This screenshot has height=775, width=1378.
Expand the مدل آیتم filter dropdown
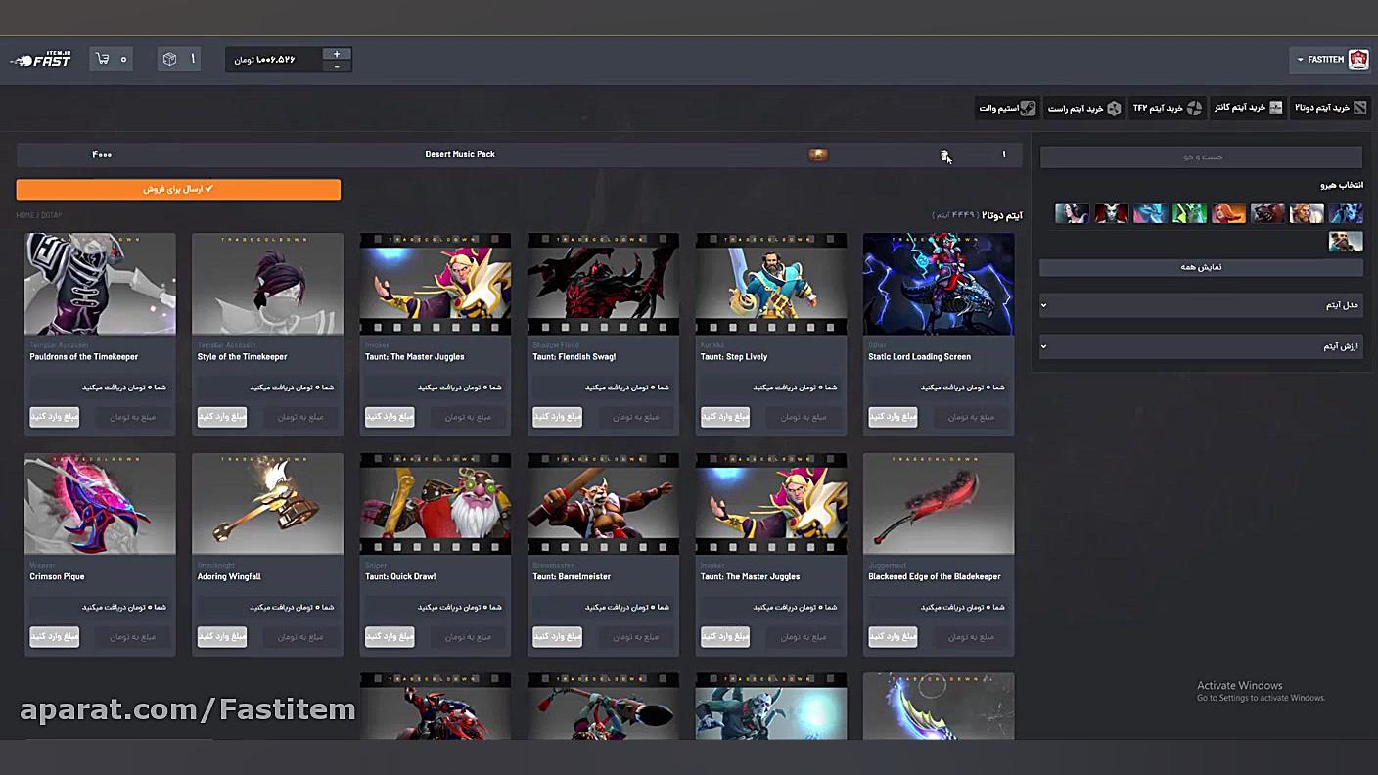point(1200,305)
